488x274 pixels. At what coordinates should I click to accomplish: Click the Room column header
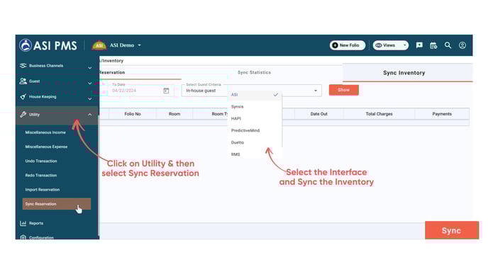[x=174, y=114]
